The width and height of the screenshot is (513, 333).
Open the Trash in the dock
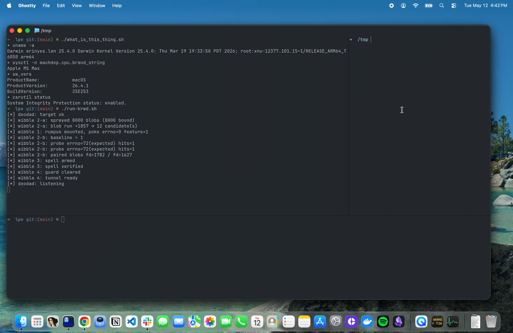tap(491, 322)
